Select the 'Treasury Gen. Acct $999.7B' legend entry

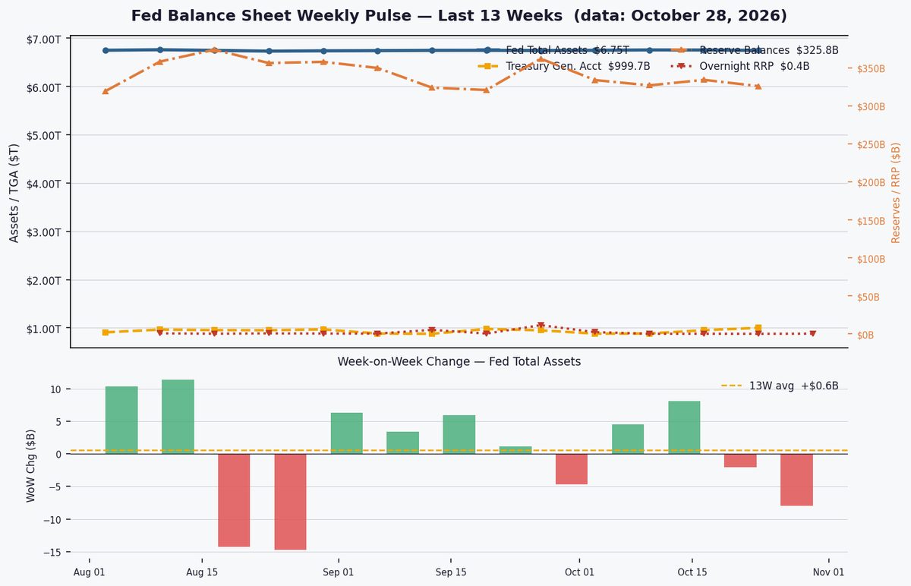coord(564,66)
